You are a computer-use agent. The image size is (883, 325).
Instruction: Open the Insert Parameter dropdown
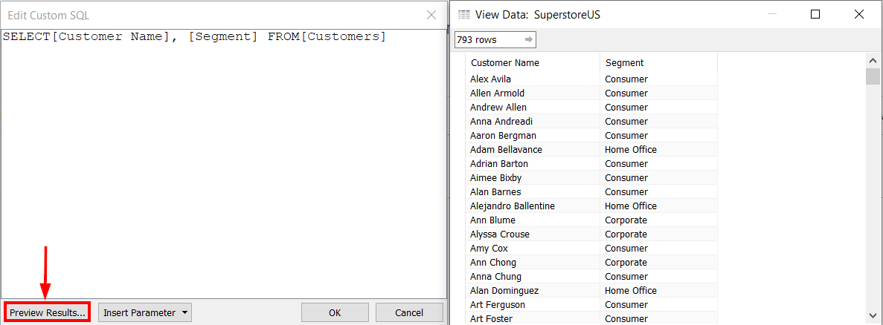[x=145, y=312]
